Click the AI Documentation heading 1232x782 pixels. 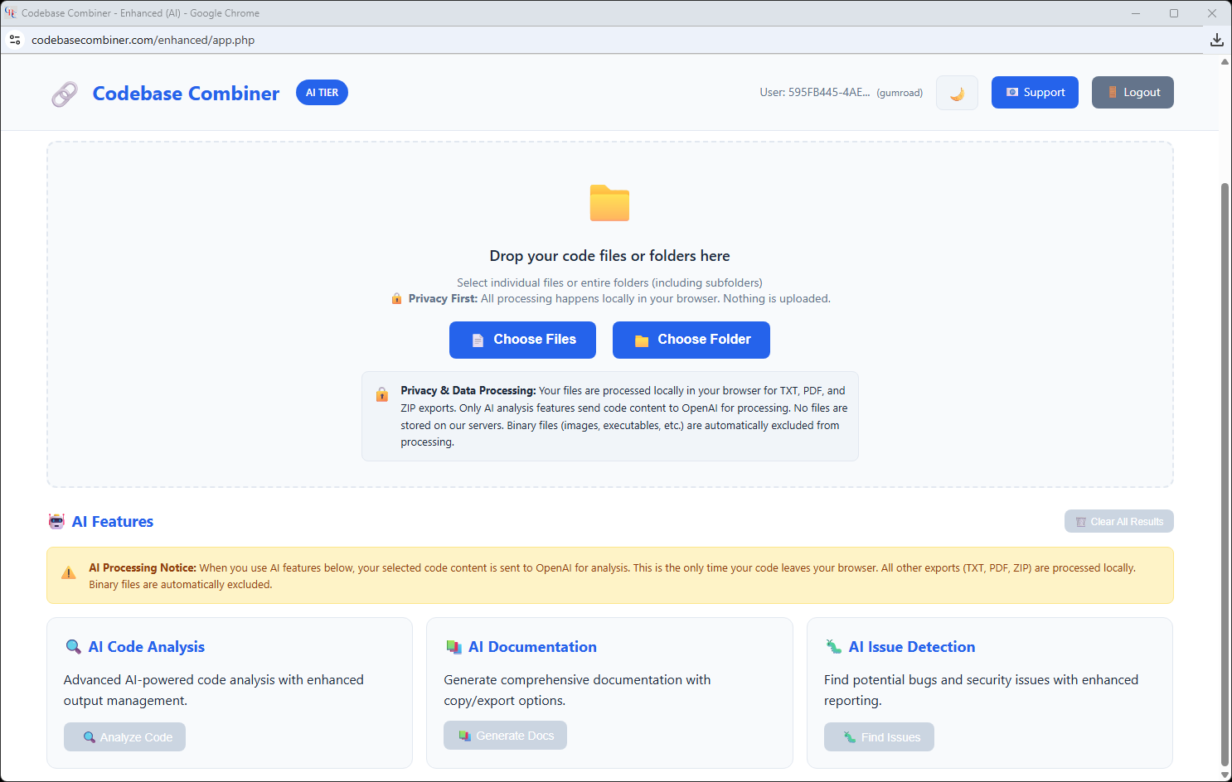(532, 647)
